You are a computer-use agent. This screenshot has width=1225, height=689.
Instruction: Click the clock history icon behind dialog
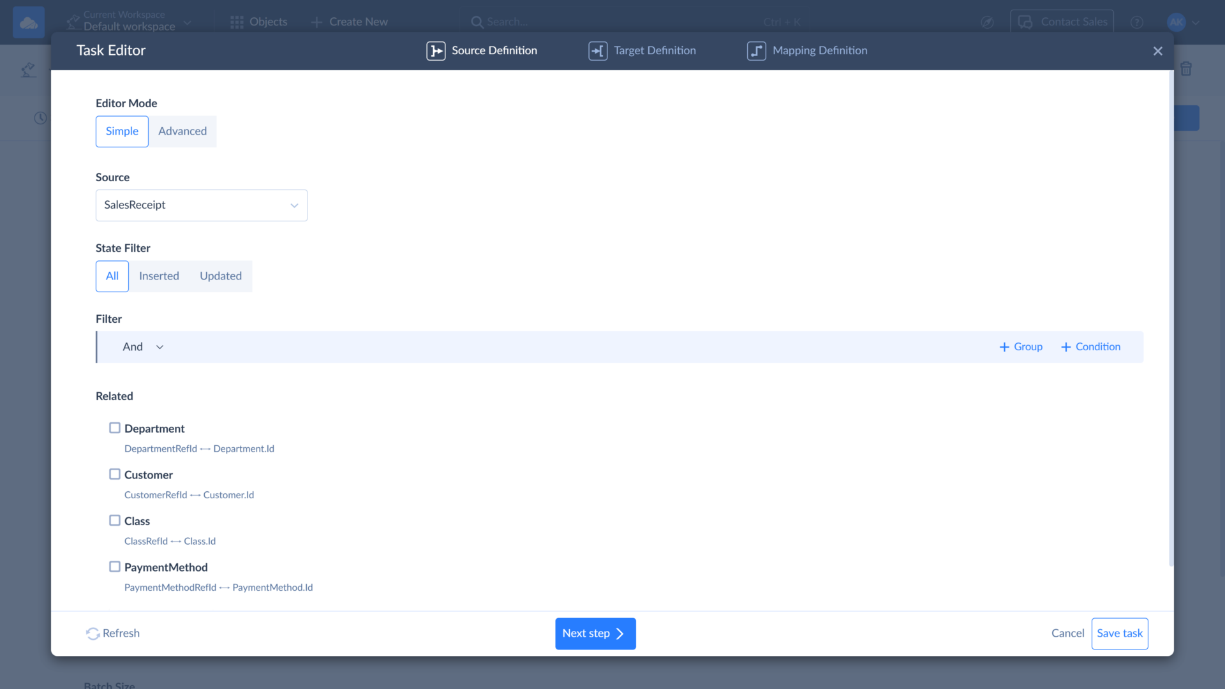tap(40, 118)
